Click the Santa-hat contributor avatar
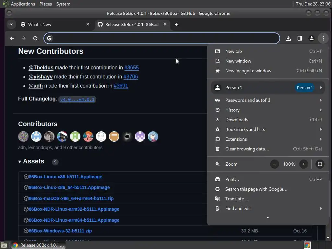The width and height of the screenshot is (332, 249). [x=62, y=136]
